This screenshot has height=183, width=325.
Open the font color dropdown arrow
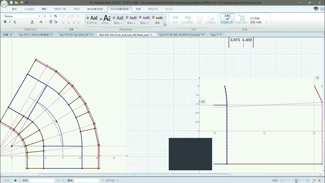pos(36,22)
